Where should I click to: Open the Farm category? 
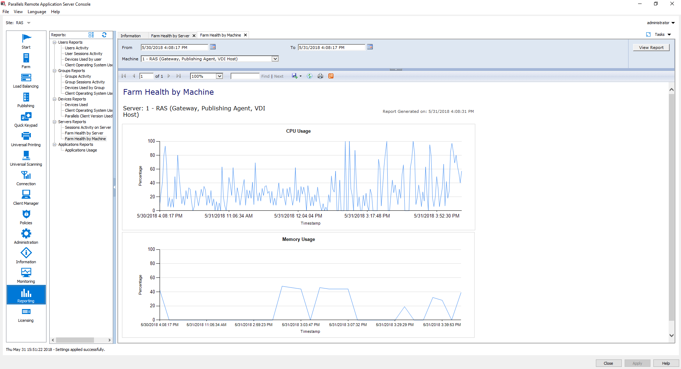[x=26, y=61]
